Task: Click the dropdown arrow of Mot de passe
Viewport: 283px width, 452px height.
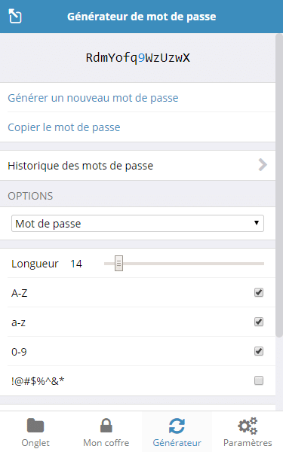Action: (x=256, y=222)
